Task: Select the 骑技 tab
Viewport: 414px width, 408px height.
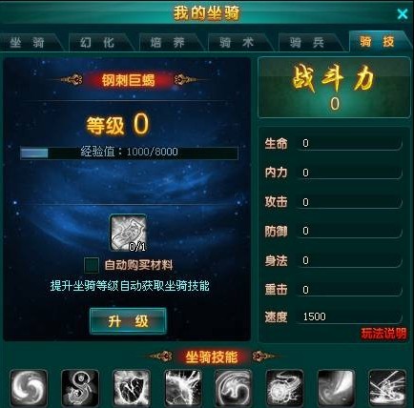Action: pyautogui.click(x=377, y=41)
